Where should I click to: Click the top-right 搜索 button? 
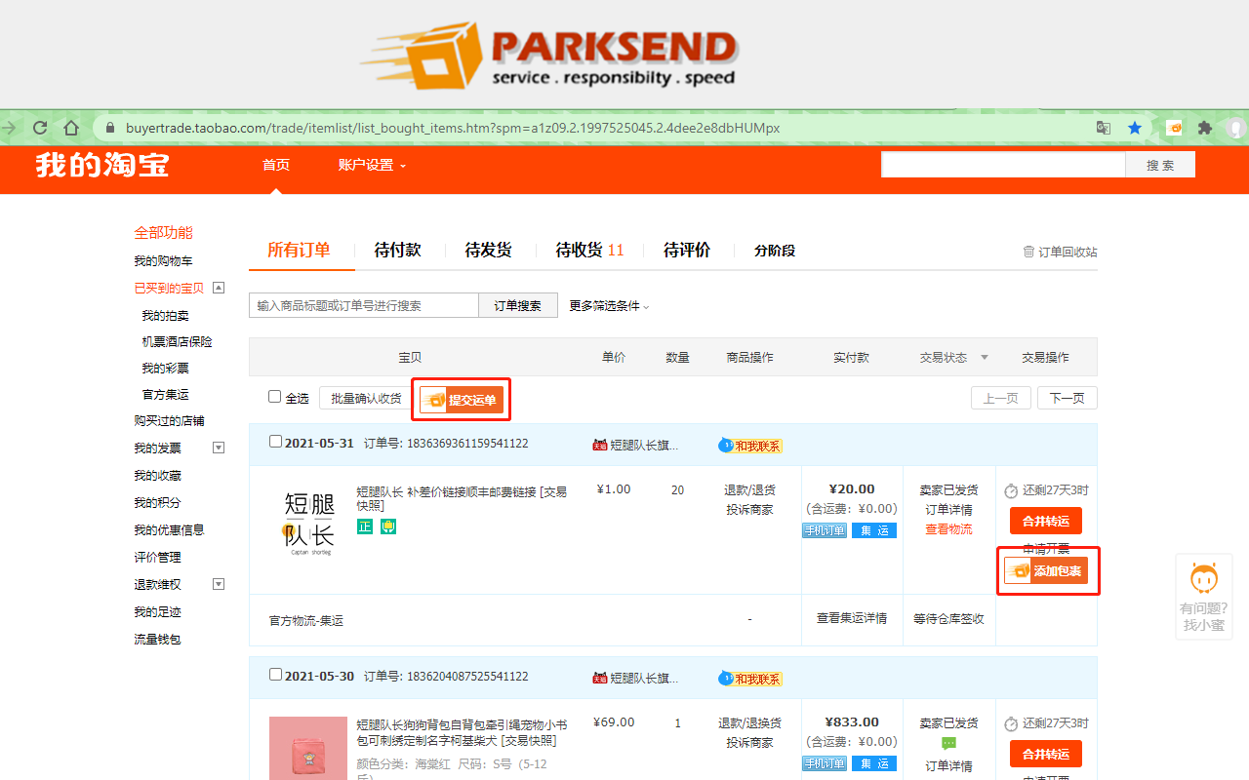coord(1160,165)
